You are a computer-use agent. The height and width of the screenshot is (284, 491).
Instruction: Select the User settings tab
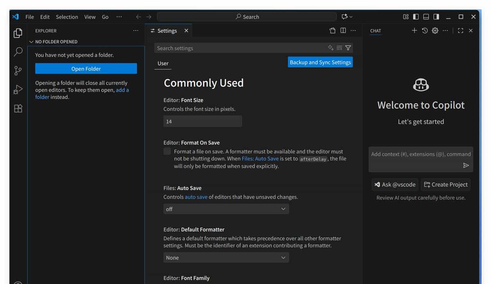coord(163,64)
